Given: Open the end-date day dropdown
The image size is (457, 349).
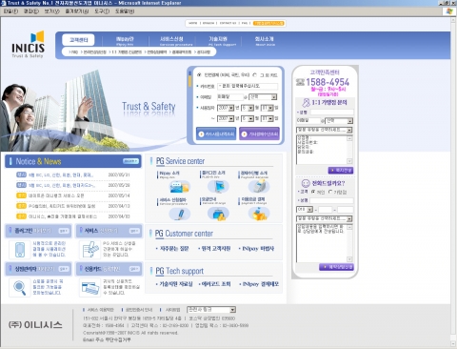Looking at the screenshot, I should [x=268, y=118].
